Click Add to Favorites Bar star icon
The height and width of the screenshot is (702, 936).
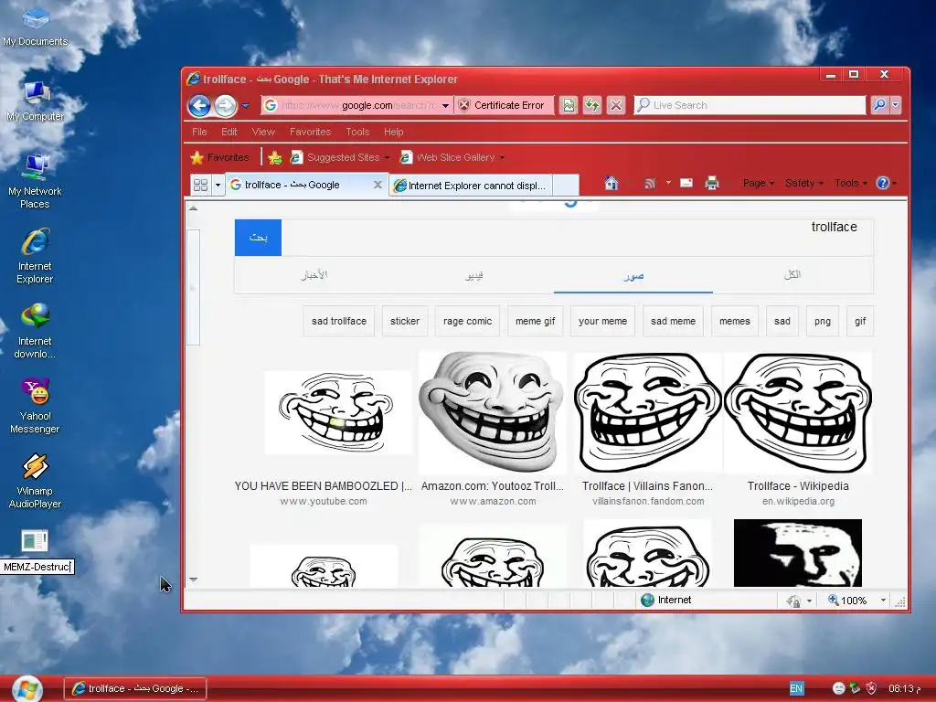(x=274, y=157)
